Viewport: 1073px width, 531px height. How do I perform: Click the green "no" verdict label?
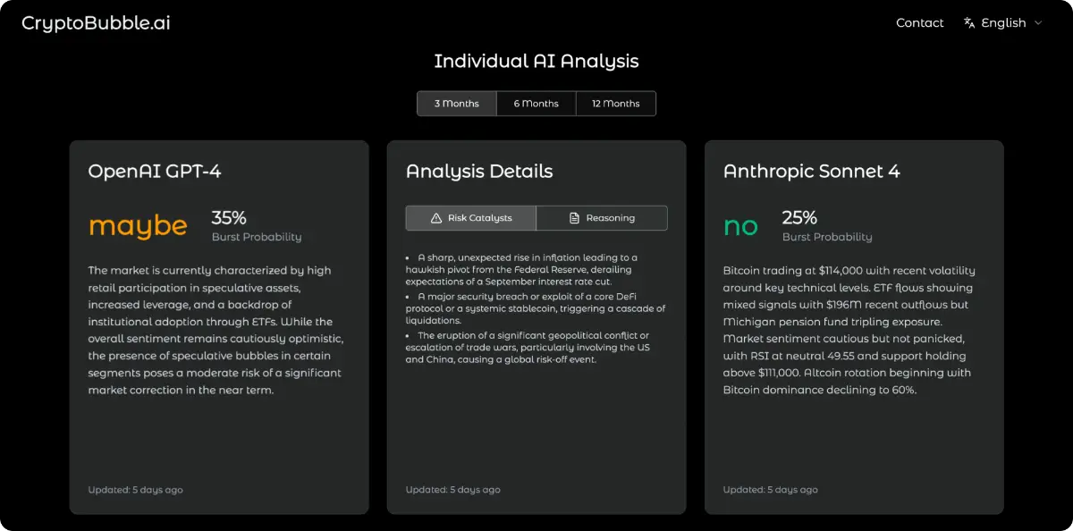740,226
